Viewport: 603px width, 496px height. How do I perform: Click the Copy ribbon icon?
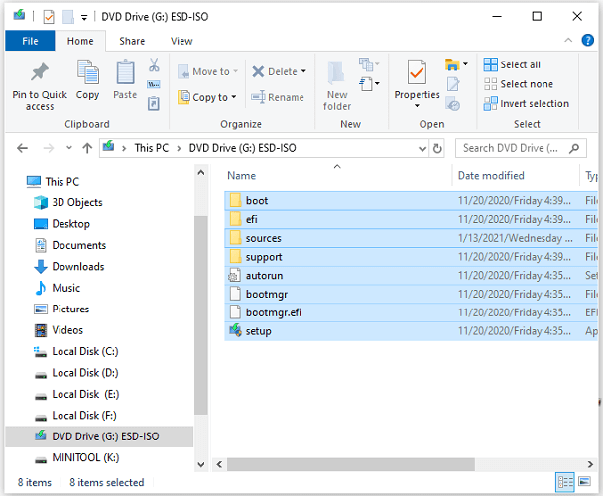coord(88,72)
